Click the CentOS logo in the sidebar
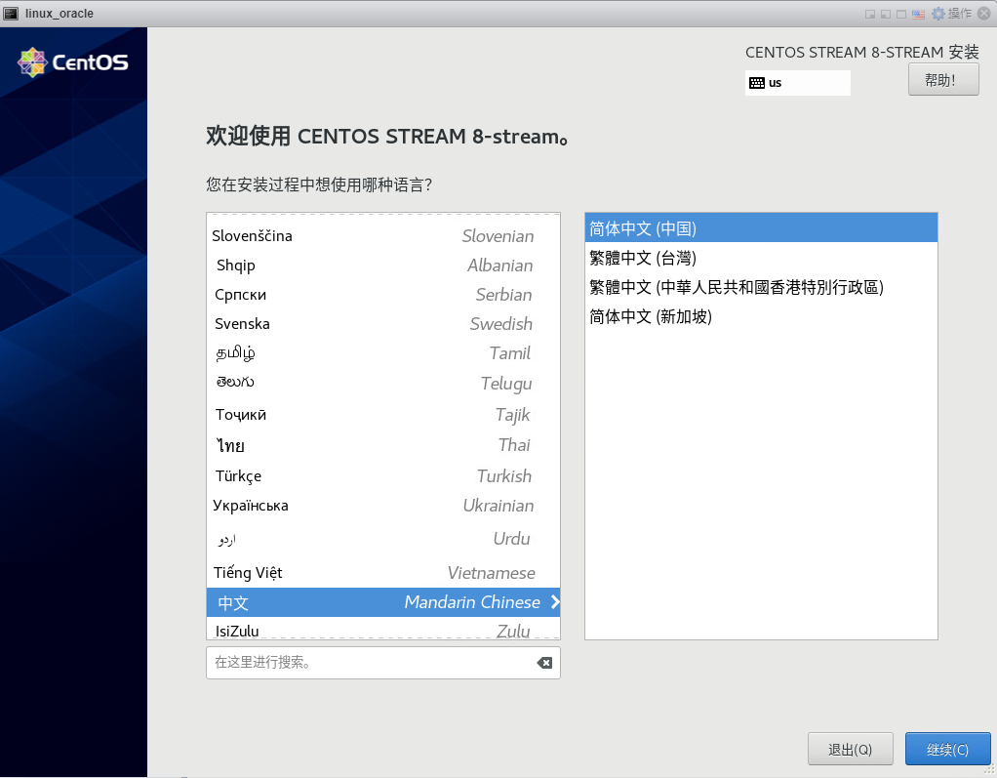The image size is (997, 778). click(73, 63)
